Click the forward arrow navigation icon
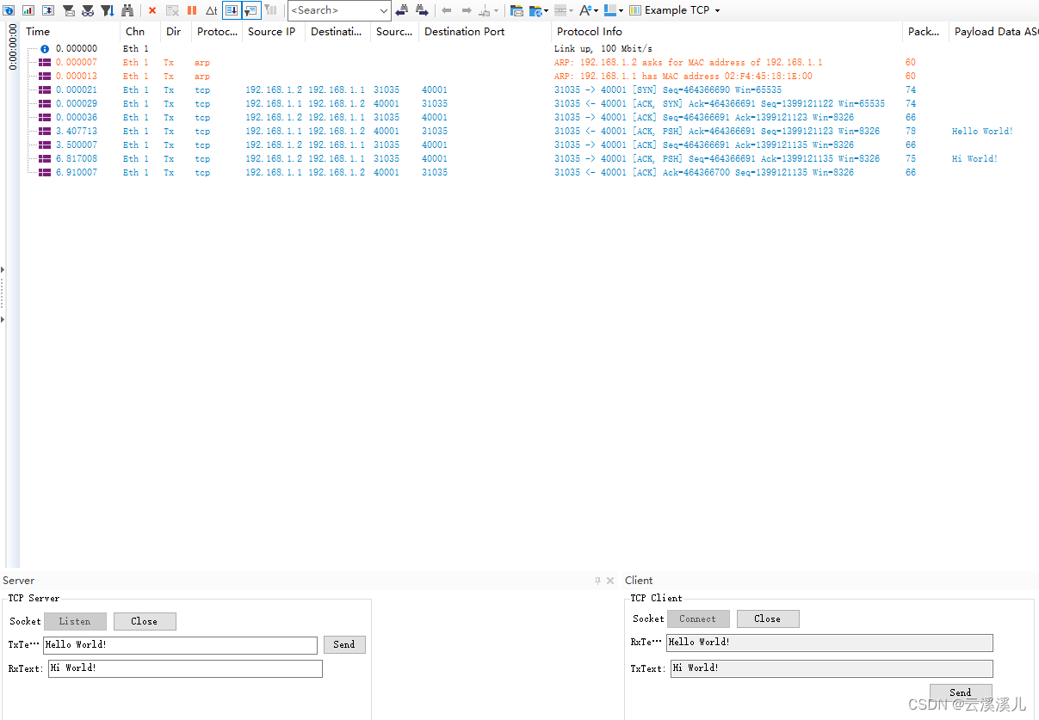The height and width of the screenshot is (720, 1039). [467, 10]
